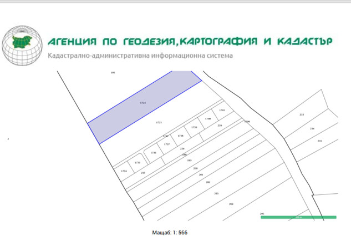Select the parcel labeled 234
Viewport: 351px width, 240px height.
(x=312, y=128)
